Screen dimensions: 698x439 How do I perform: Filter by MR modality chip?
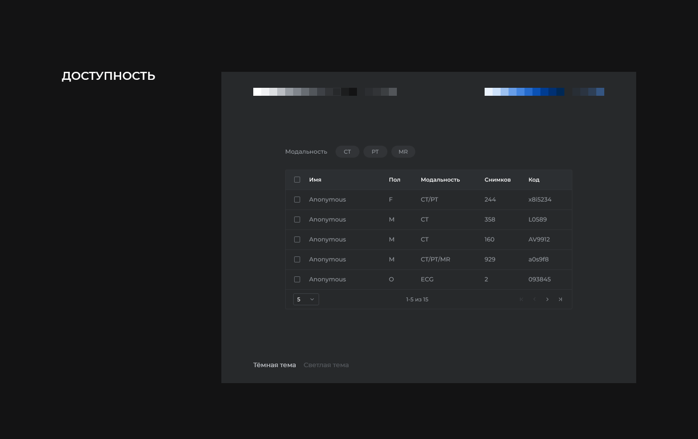click(x=403, y=152)
